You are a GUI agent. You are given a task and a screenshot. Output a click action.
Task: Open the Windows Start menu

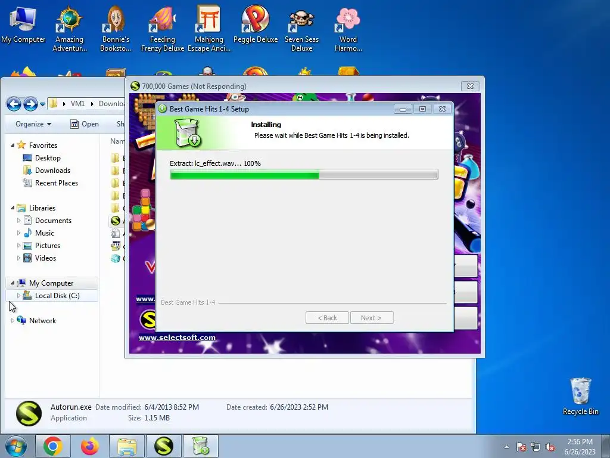16,446
